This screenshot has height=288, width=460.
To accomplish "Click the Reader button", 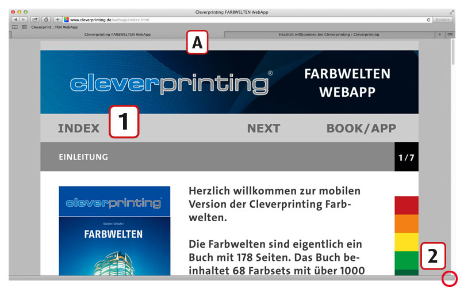I will 442,20.
